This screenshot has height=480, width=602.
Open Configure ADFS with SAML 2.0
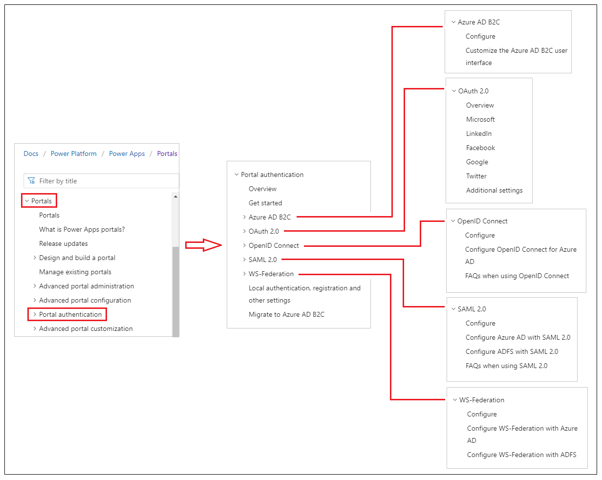tap(512, 351)
